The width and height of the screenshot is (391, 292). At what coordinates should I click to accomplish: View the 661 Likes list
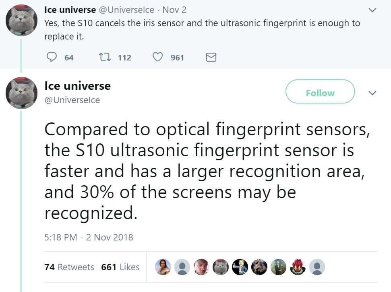[x=120, y=267]
